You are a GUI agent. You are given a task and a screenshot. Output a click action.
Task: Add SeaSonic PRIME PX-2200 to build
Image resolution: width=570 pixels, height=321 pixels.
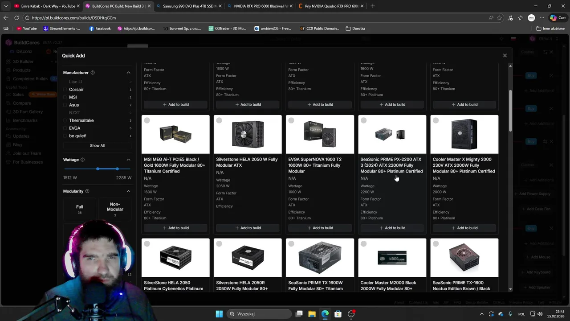(x=392, y=228)
